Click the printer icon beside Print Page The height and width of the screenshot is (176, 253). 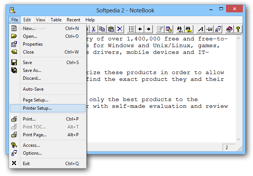click(x=14, y=134)
